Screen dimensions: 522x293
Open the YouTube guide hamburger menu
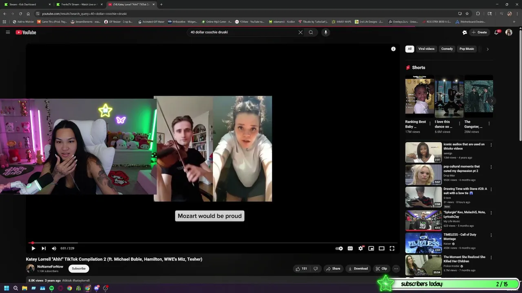(x=8, y=32)
